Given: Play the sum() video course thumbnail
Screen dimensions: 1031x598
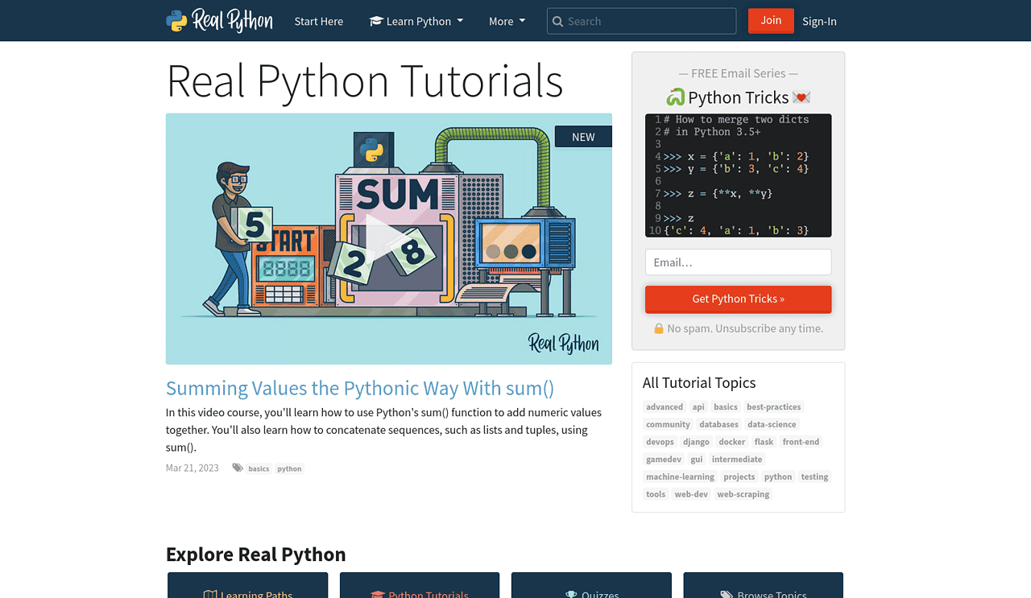Looking at the screenshot, I should (389, 239).
